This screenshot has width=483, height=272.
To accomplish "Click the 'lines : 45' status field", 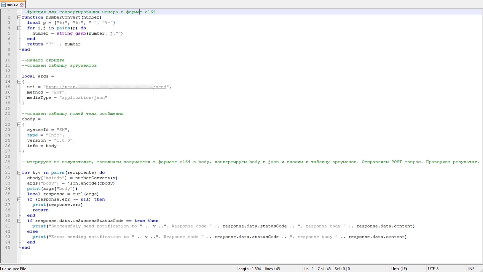I will point(272,269).
